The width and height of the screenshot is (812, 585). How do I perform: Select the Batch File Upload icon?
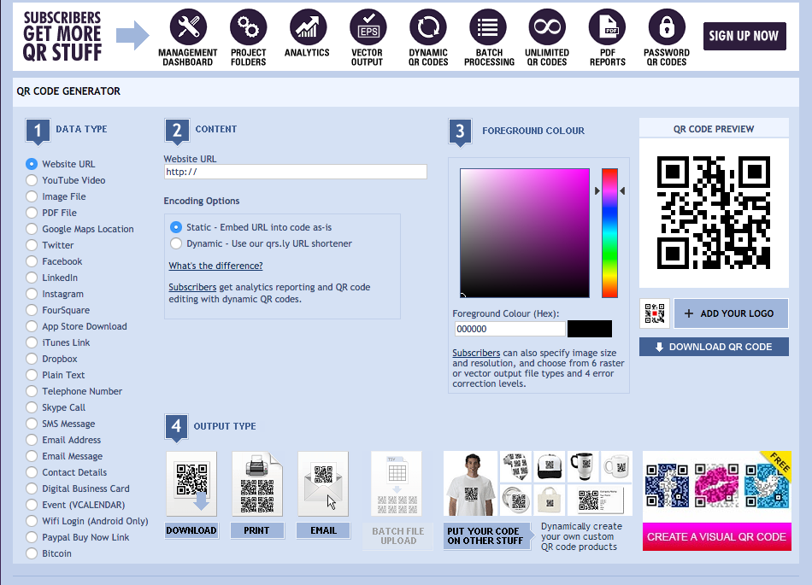pos(397,483)
